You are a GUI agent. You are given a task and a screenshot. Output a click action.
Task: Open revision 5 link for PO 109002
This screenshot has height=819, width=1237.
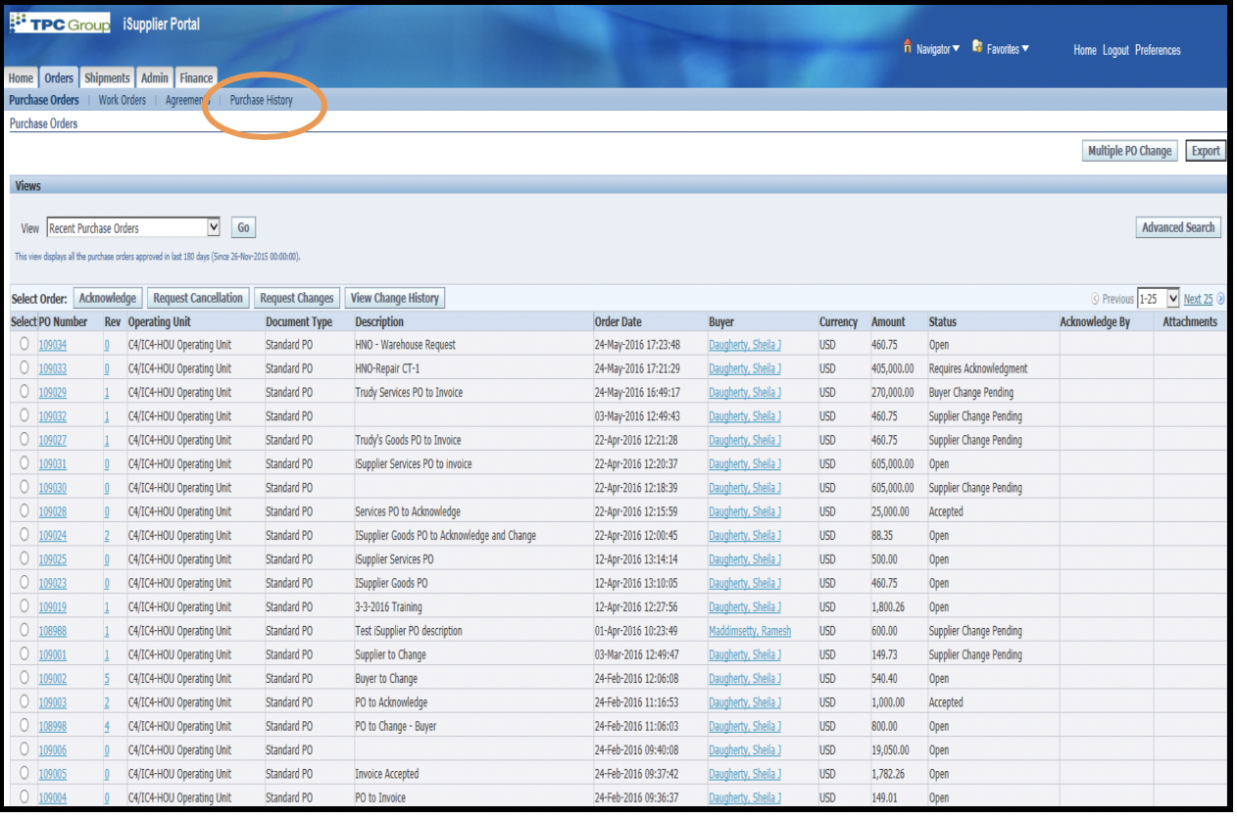(107, 679)
